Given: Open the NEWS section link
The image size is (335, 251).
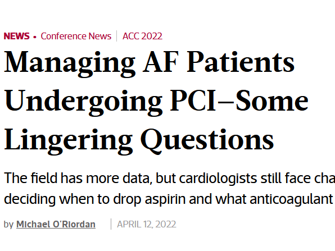Looking at the screenshot, I should coord(16,36).
